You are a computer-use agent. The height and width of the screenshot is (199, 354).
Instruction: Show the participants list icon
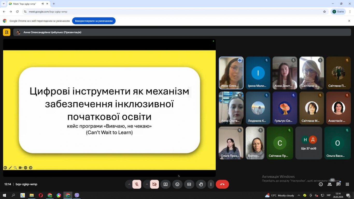(330, 184)
